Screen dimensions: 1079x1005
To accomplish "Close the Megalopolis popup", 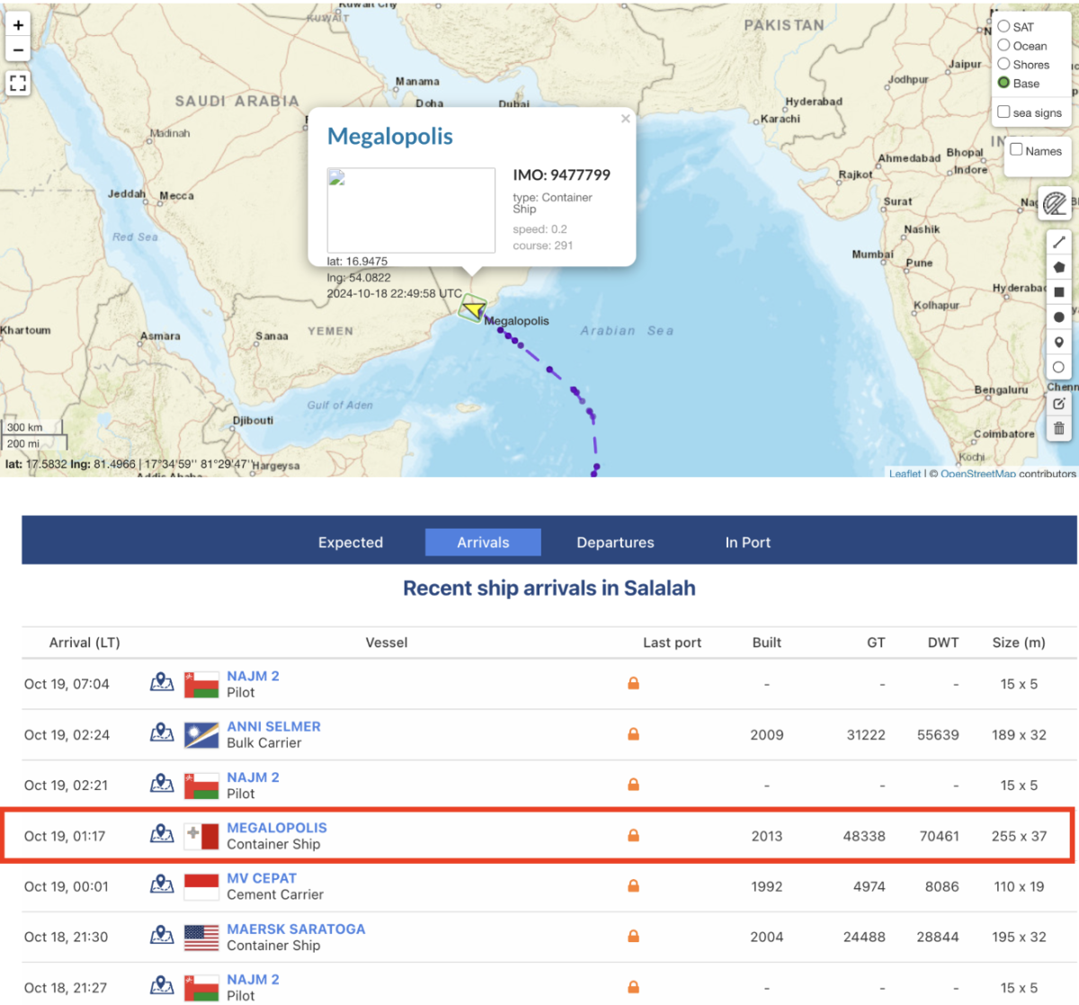I will coord(625,119).
